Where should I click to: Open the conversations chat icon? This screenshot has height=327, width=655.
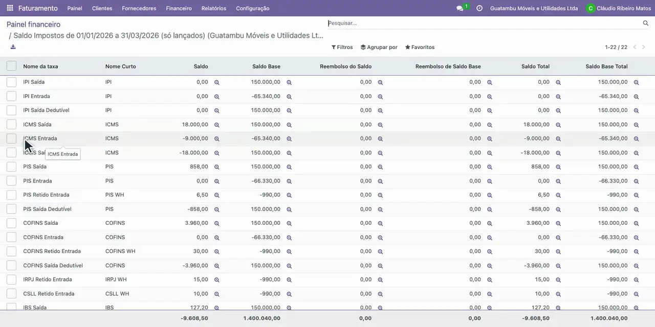pos(460,9)
